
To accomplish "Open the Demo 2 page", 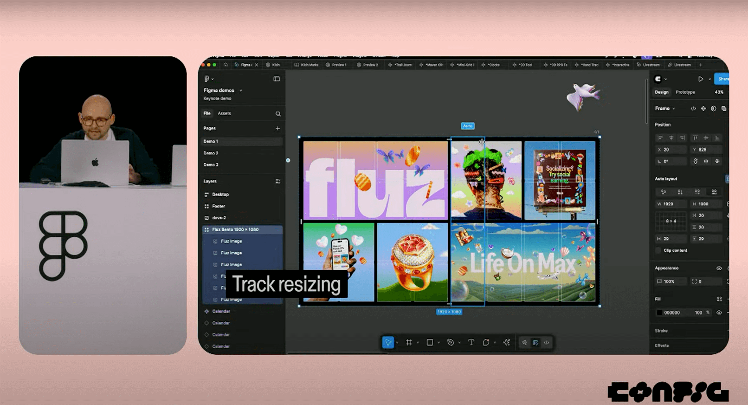I will [x=211, y=153].
